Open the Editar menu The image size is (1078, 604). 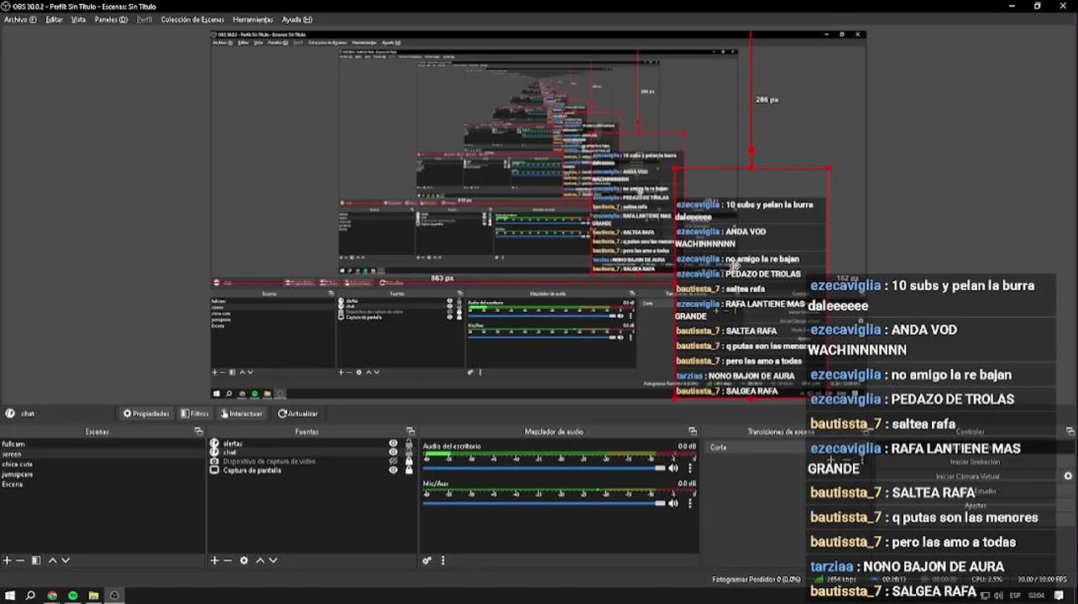(x=54, y=19)
